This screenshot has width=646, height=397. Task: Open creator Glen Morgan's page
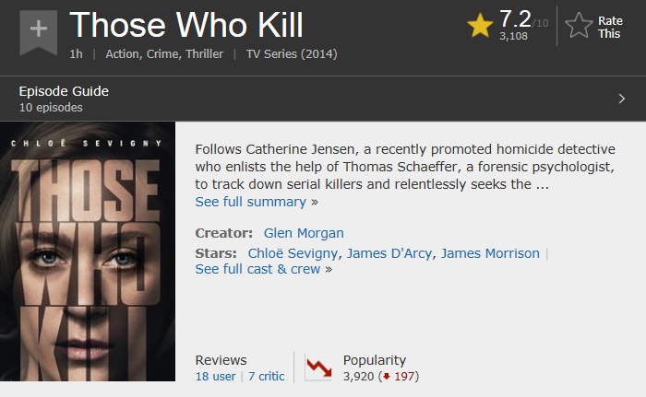click(x=304, y=233)
